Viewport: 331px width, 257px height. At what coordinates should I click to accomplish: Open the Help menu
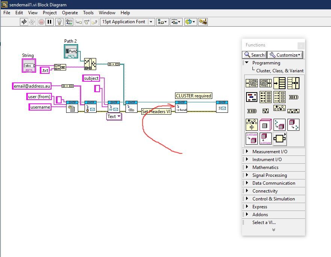point(125,13)
